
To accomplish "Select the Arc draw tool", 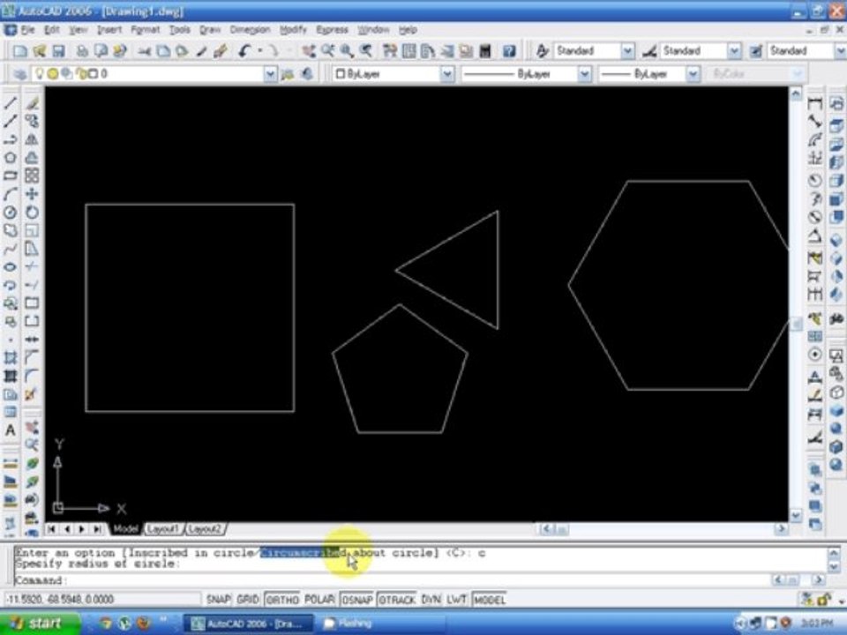I will click(x=11, y=194).
